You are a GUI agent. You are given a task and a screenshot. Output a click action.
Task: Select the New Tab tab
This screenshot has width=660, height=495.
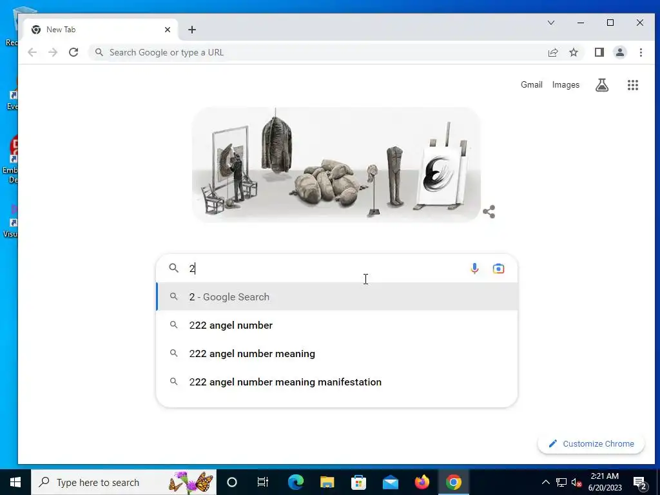click(x=101, y=30)
